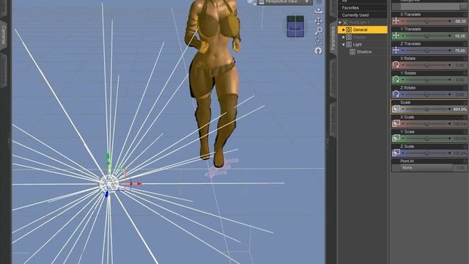
Task: Click the Y Translate value 18.38
Action: pyautogui.click(x=459, y=36)
